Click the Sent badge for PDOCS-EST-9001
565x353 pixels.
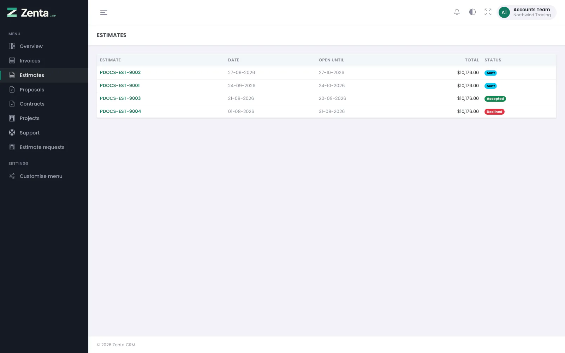490,86
